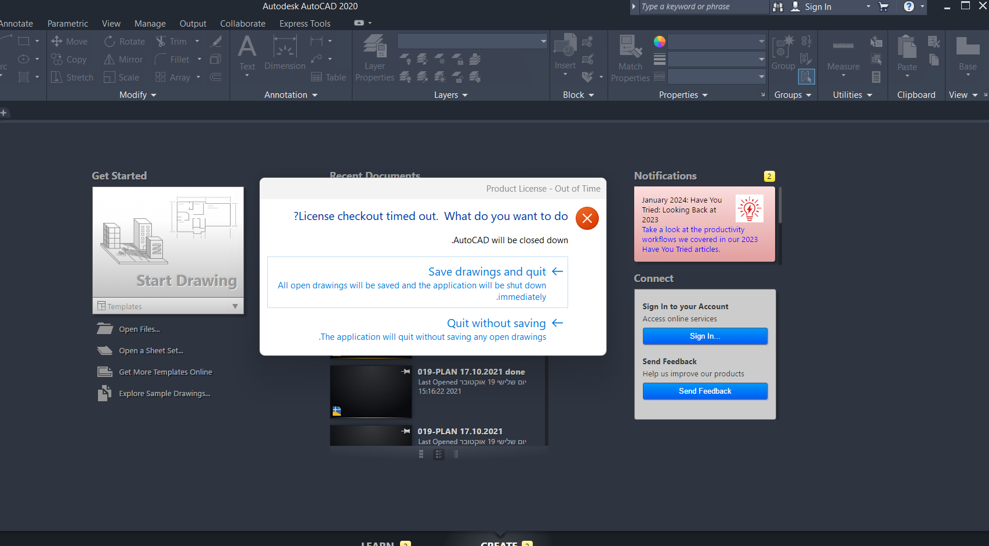Activate Match Properties
The image size is (989, 546).
630,58
